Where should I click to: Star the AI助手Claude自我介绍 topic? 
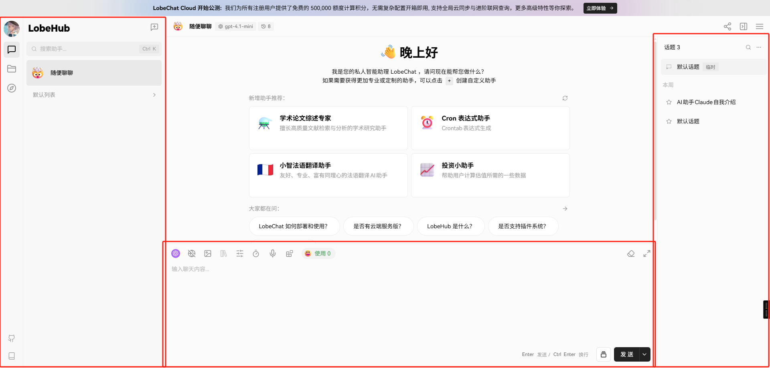click(x=669, y=102)
